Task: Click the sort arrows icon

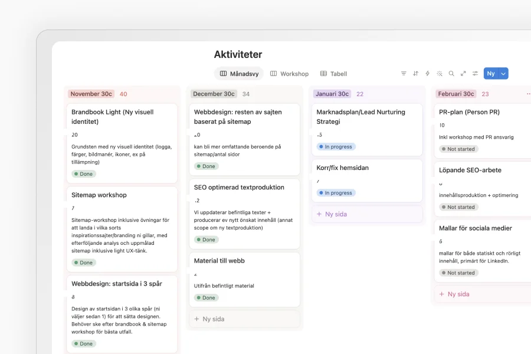Action: coord(415,74)
